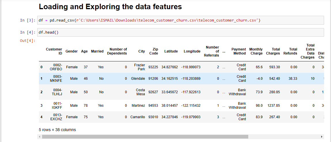Click the 'Age' column header
This screenshot has width=331, height=142.
(x=84, y=51)
